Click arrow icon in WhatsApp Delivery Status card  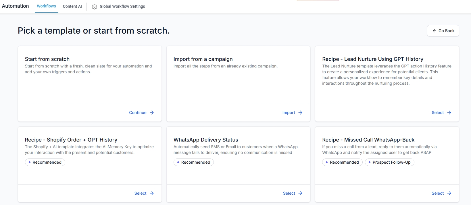pyautogui.click(x=300, y=193)
